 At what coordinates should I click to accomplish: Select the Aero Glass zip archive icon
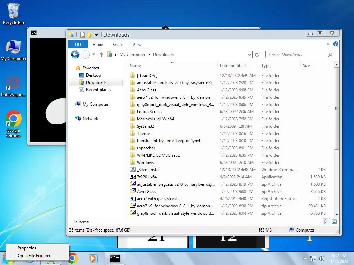click(x=132, y=191)
